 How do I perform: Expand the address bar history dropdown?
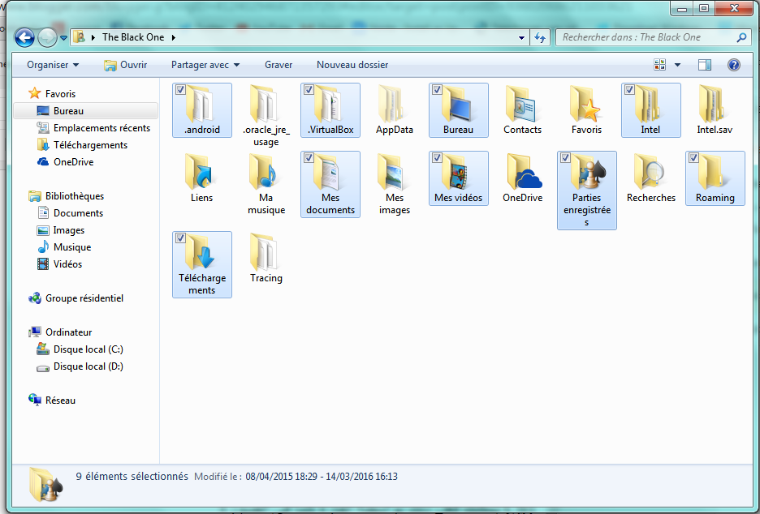coord(521,37)
